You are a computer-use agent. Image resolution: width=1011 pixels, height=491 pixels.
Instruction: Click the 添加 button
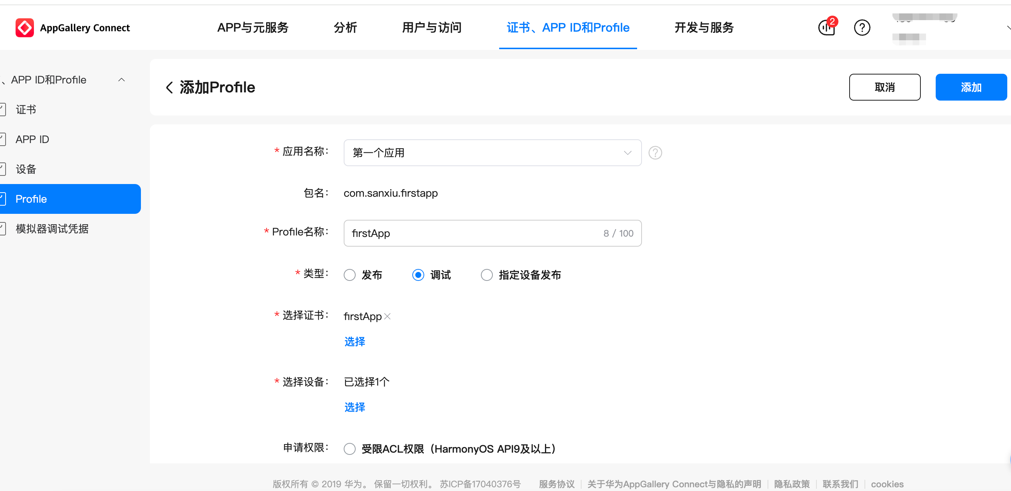tap(971, 87)
